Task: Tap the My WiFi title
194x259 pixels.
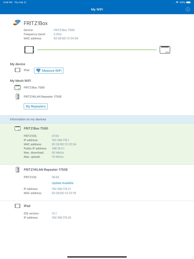Action: (x=97, y=9)
